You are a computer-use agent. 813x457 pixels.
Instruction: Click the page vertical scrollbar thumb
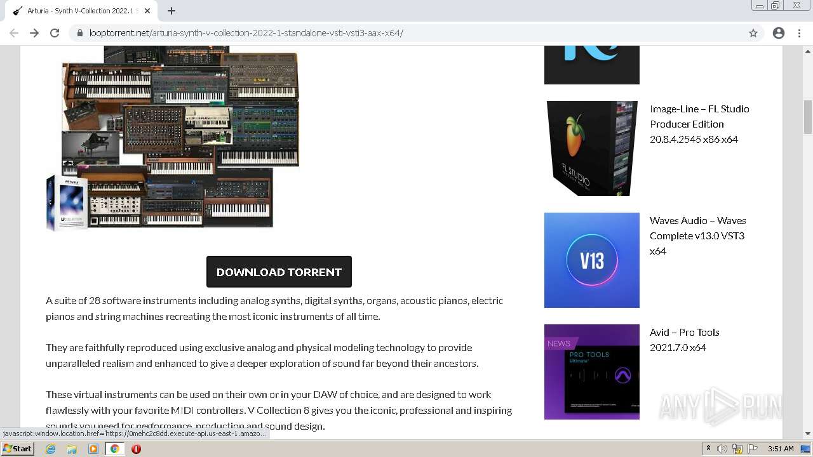click(x=808, y=117)
